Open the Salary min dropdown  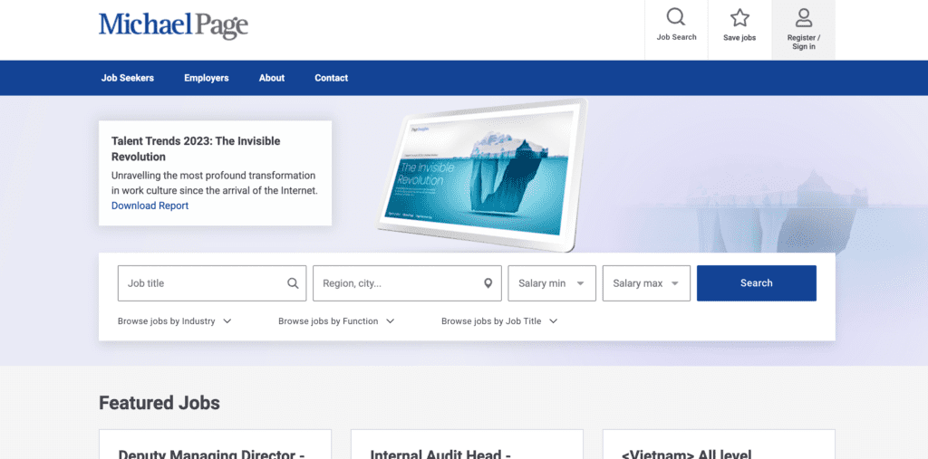tap(552, 283)
